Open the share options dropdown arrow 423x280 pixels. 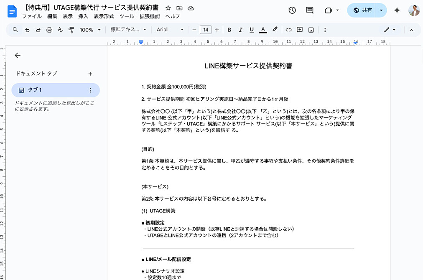(x=381, y=10)
